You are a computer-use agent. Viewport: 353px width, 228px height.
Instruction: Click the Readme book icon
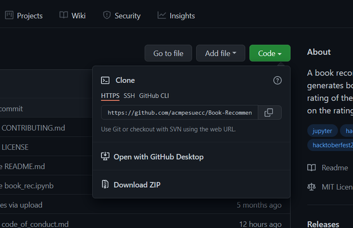click(x=312, y=167)
